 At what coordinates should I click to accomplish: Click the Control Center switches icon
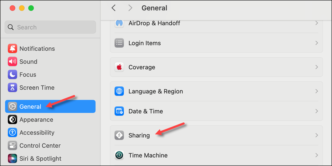(12, 146)
